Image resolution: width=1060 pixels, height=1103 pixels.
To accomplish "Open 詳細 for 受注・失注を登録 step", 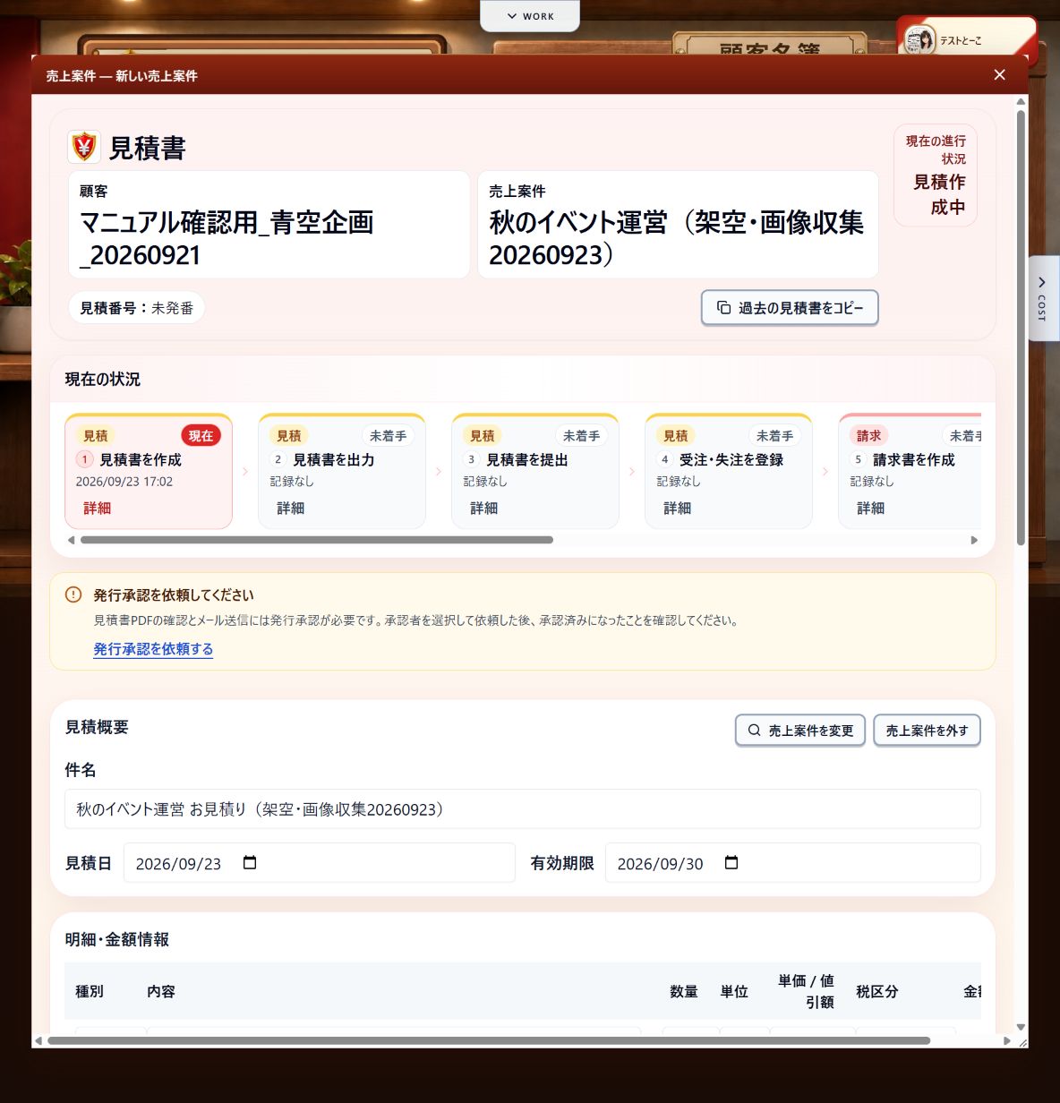I will [678, 508].
